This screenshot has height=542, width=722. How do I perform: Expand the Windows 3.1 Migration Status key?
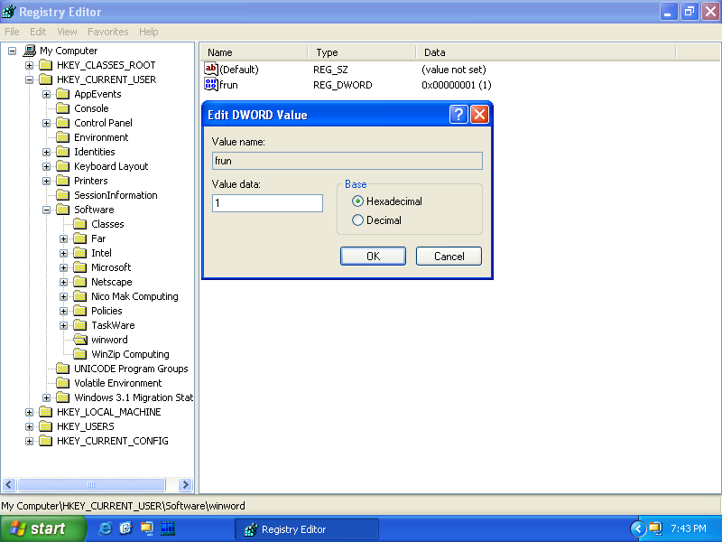click(47, 397)
